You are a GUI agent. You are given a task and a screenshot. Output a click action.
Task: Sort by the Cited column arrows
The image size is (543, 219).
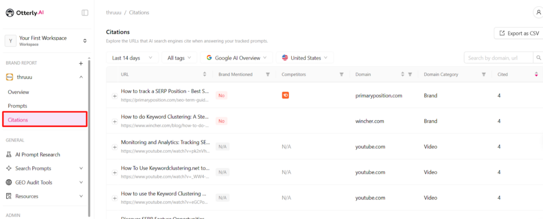click(536, 75)
